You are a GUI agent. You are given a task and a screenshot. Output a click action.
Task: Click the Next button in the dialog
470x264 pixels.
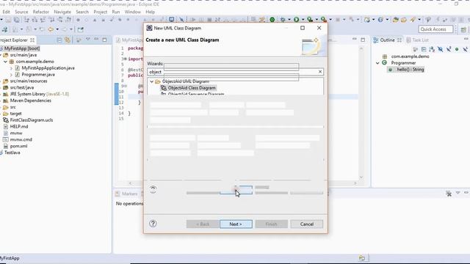tap(236, 224)
